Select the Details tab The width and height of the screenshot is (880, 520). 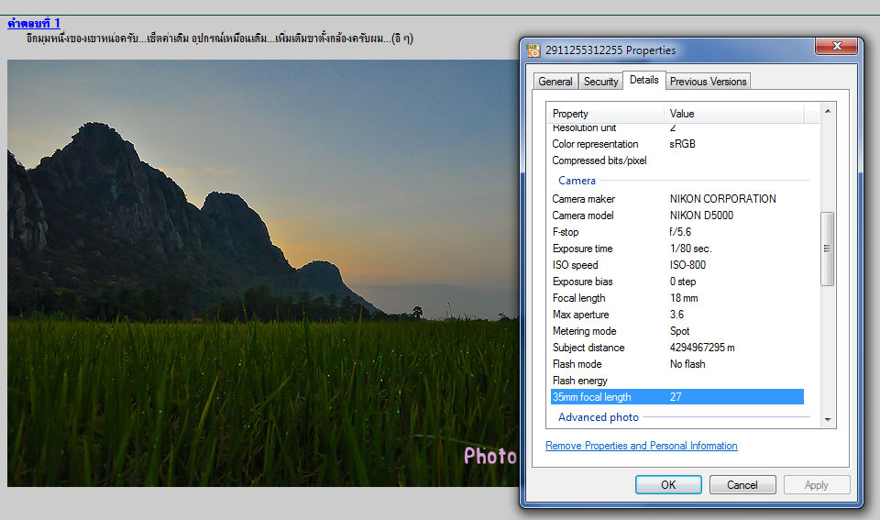coord(643,80)
